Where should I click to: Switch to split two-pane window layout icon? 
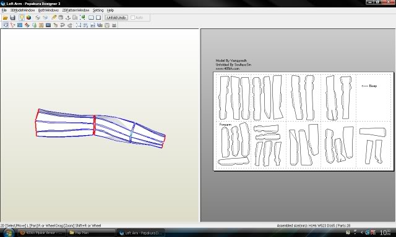click(91, 18)
